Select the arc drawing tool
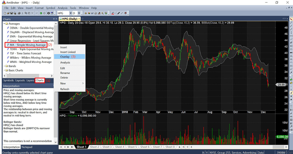 point(291,63)
